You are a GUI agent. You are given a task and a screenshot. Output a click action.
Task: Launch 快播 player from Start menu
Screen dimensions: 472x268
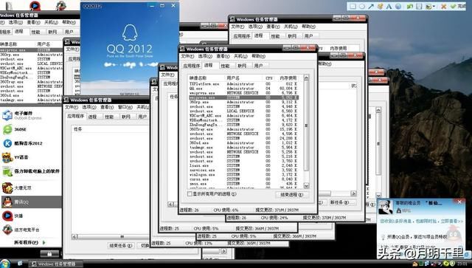click(x=31, y=216)
